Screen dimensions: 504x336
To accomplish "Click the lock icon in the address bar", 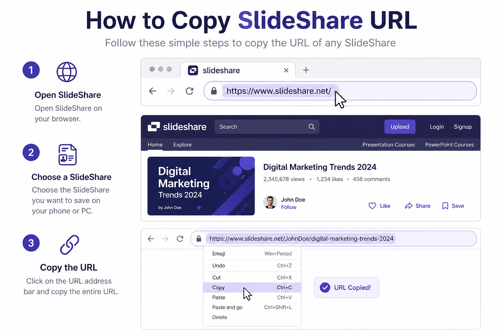I will click(x=214, y=91).
